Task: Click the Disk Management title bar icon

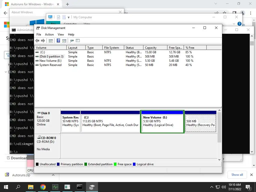Action: click(38, 28)
